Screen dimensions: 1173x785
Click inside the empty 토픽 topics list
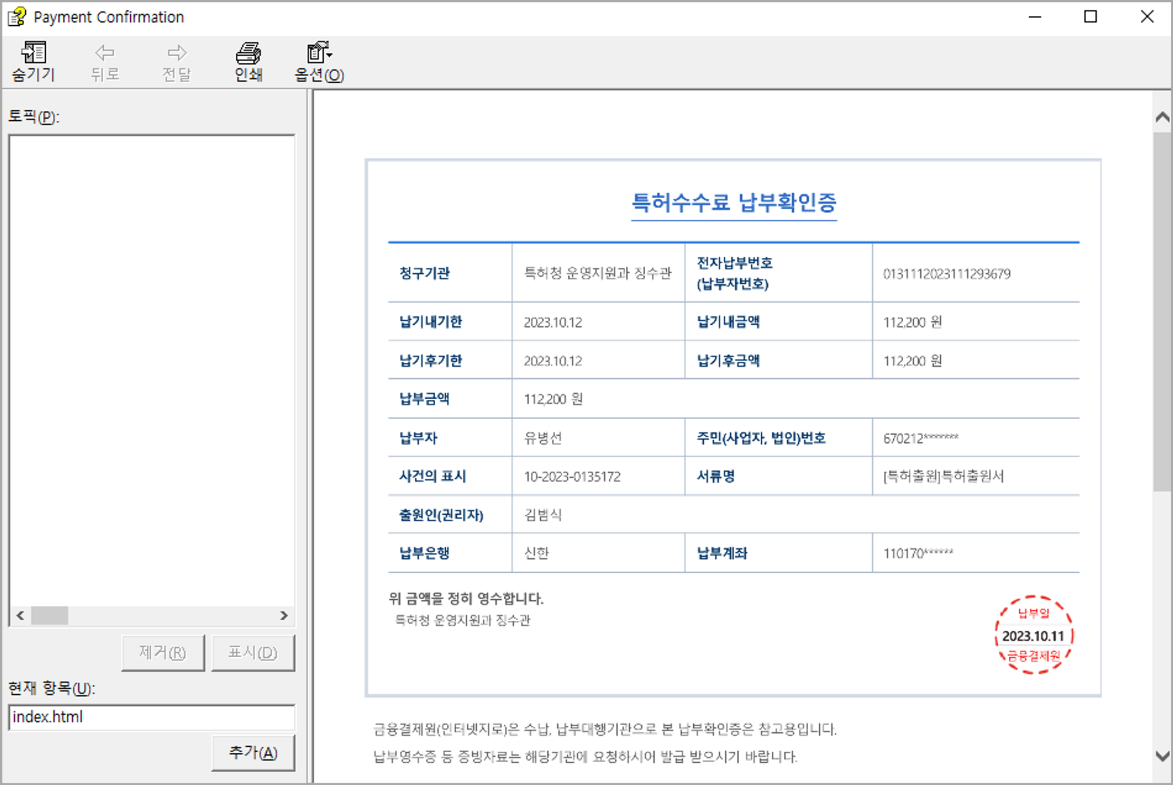pyautogui.click(x=151, y=369)
